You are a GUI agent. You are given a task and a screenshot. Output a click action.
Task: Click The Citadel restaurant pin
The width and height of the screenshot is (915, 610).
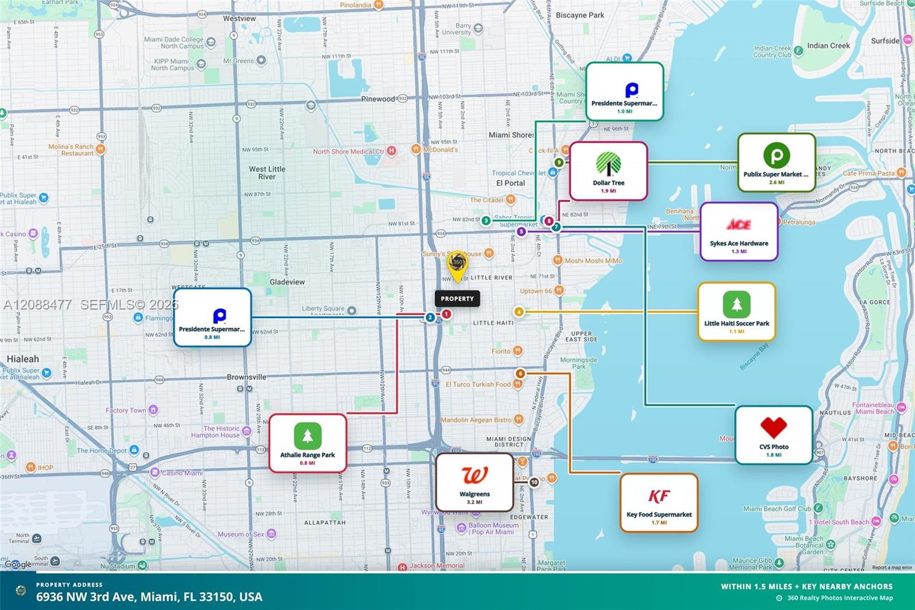coord(511,200)
